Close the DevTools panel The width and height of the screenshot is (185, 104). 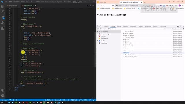(183, 26)
